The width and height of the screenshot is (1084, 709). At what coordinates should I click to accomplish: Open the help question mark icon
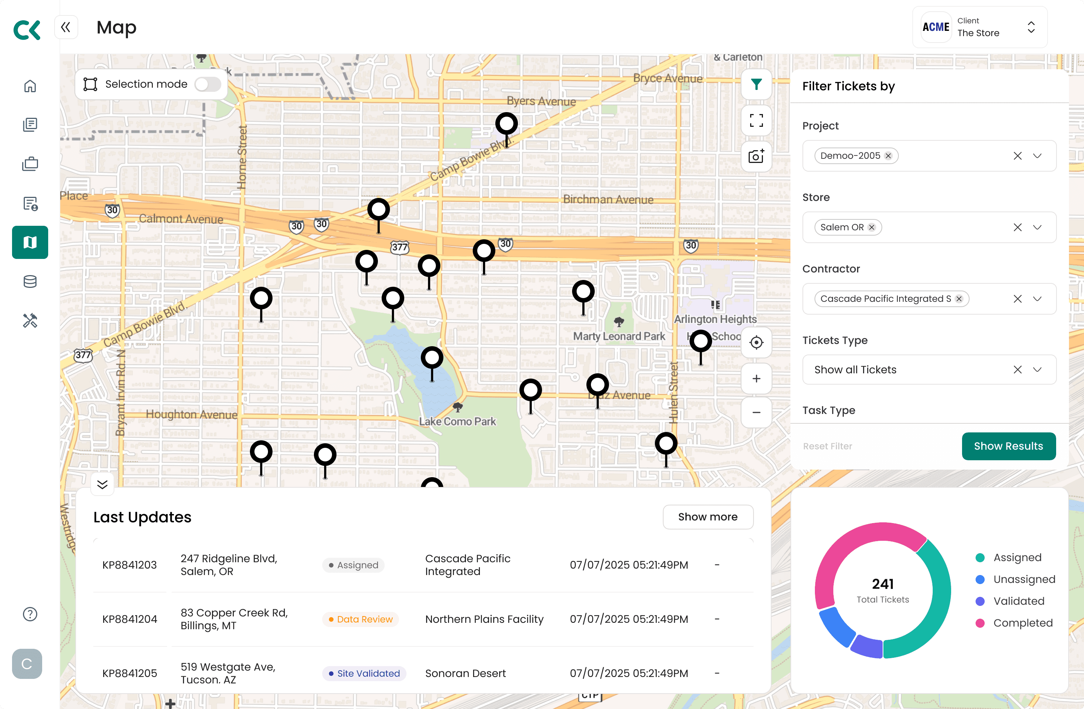coord(30,614)
